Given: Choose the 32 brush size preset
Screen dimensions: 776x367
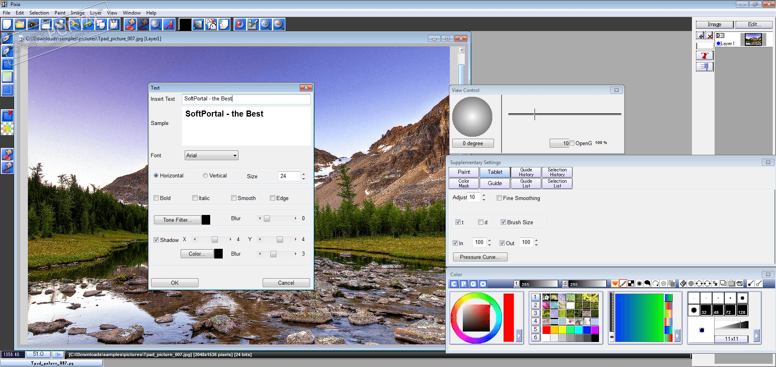Looking at the screenshot, I should pos(706,310).
